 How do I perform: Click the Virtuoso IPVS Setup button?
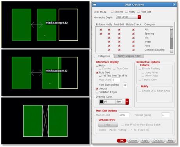[x=108, y=125]
